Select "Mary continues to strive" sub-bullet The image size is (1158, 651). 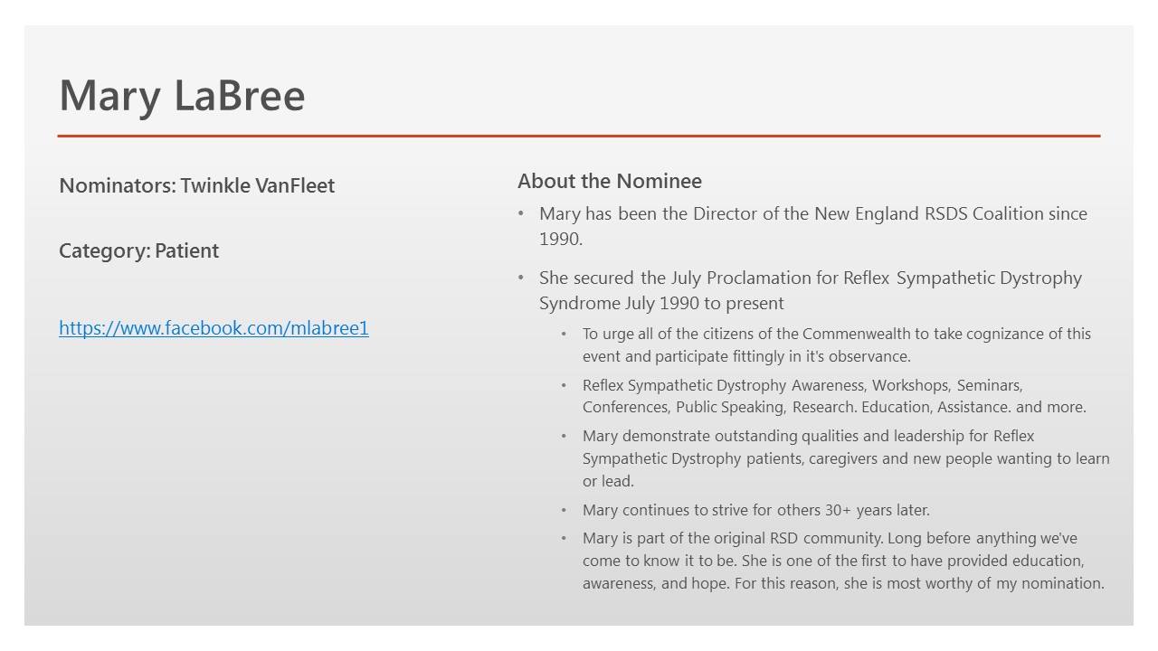755,510
